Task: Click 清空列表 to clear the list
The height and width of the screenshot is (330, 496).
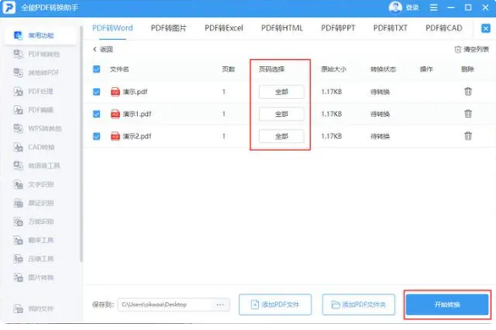Action: 471,49
